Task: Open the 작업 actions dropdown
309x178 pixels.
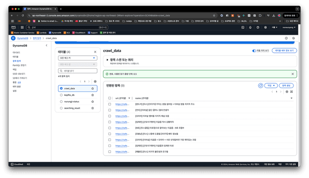Action: click(271, 86)
